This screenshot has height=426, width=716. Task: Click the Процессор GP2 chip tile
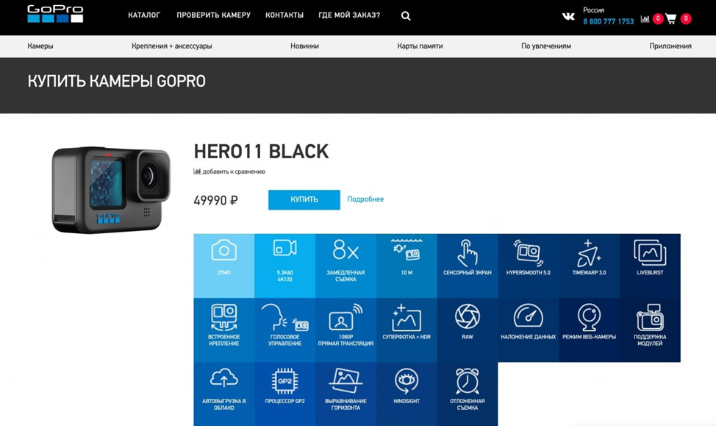284,394
